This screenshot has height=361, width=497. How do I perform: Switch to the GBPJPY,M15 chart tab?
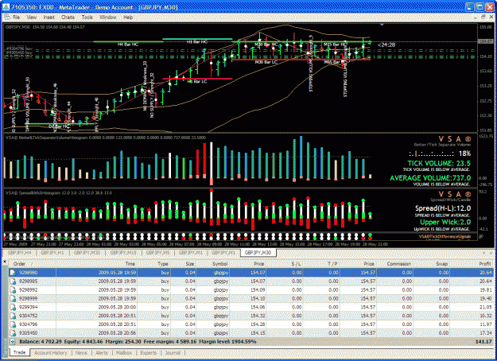point(123,253)
